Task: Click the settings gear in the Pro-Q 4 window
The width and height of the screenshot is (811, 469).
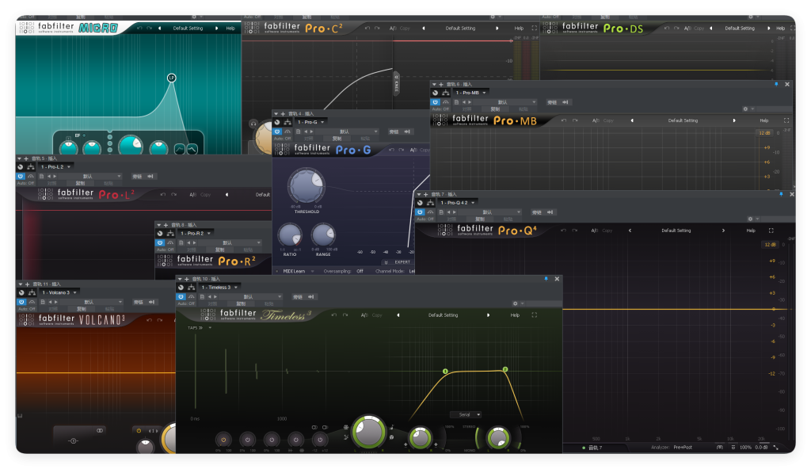Action: [x=750, y=219]
